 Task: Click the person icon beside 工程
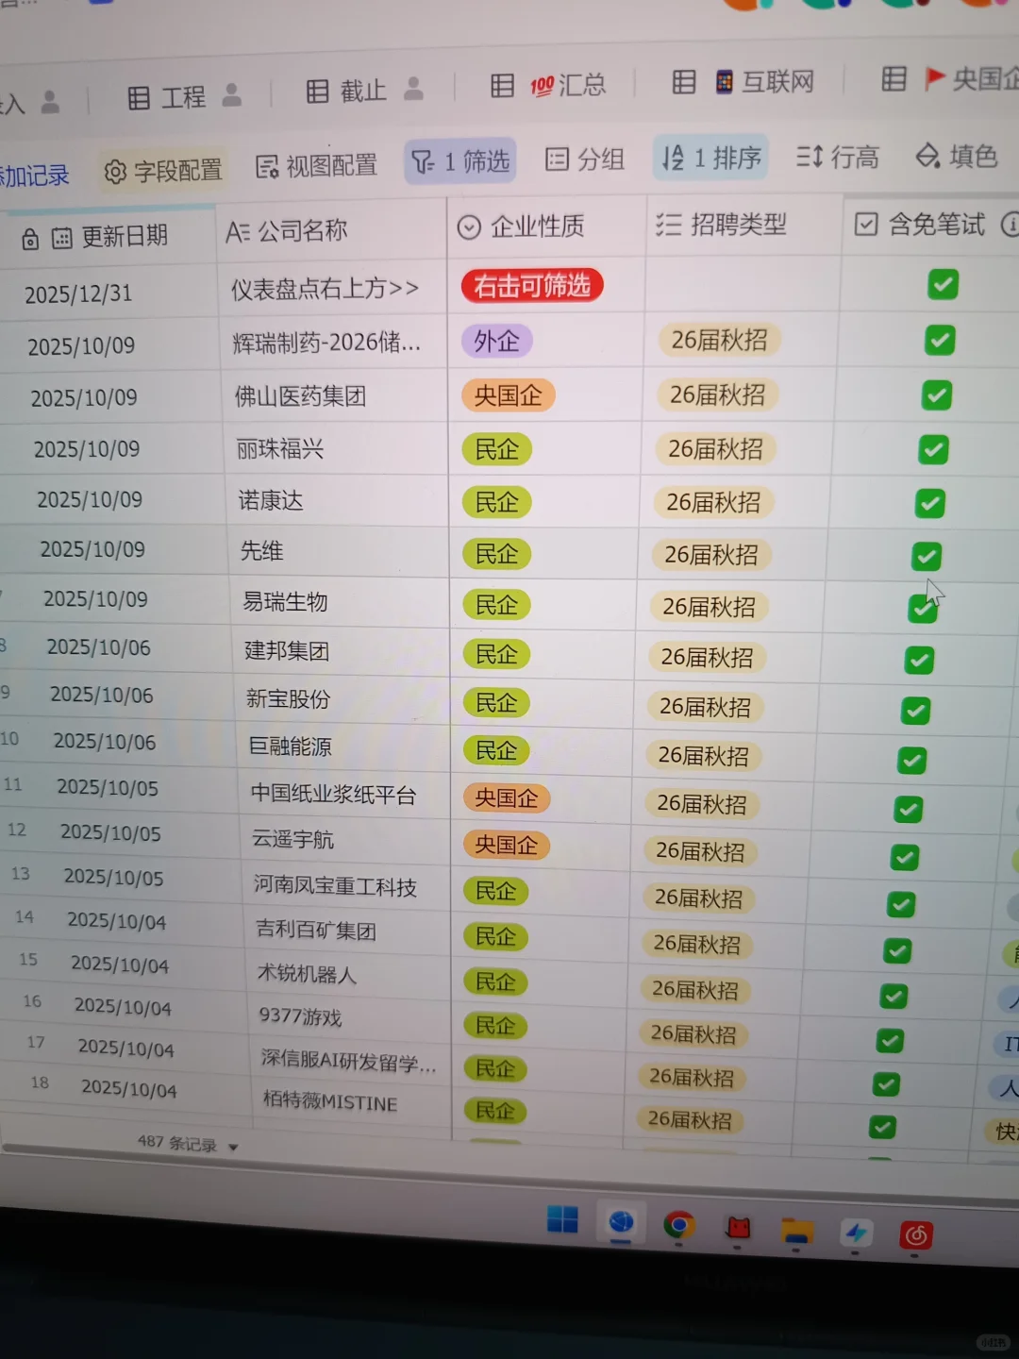click(232, 94)
